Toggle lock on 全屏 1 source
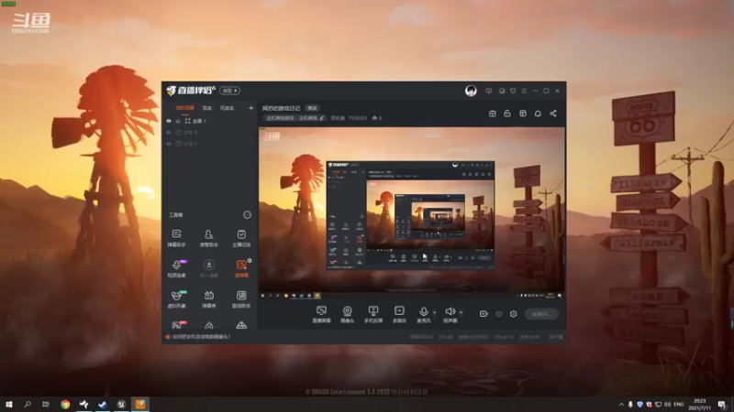 pyautogui.click(x=178, y=121)
